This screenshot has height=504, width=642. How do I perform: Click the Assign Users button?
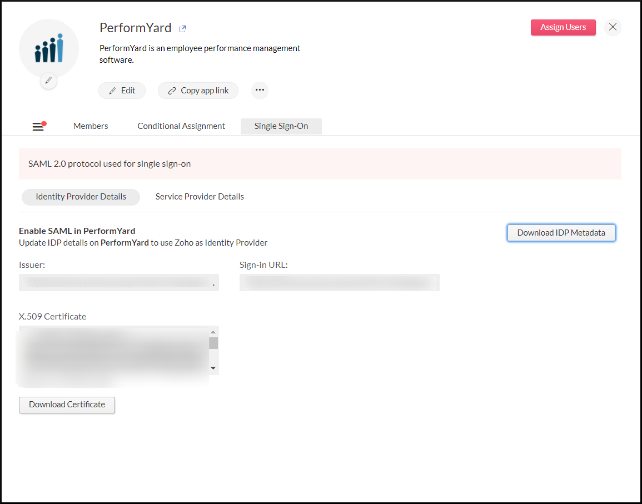(563, 27)
